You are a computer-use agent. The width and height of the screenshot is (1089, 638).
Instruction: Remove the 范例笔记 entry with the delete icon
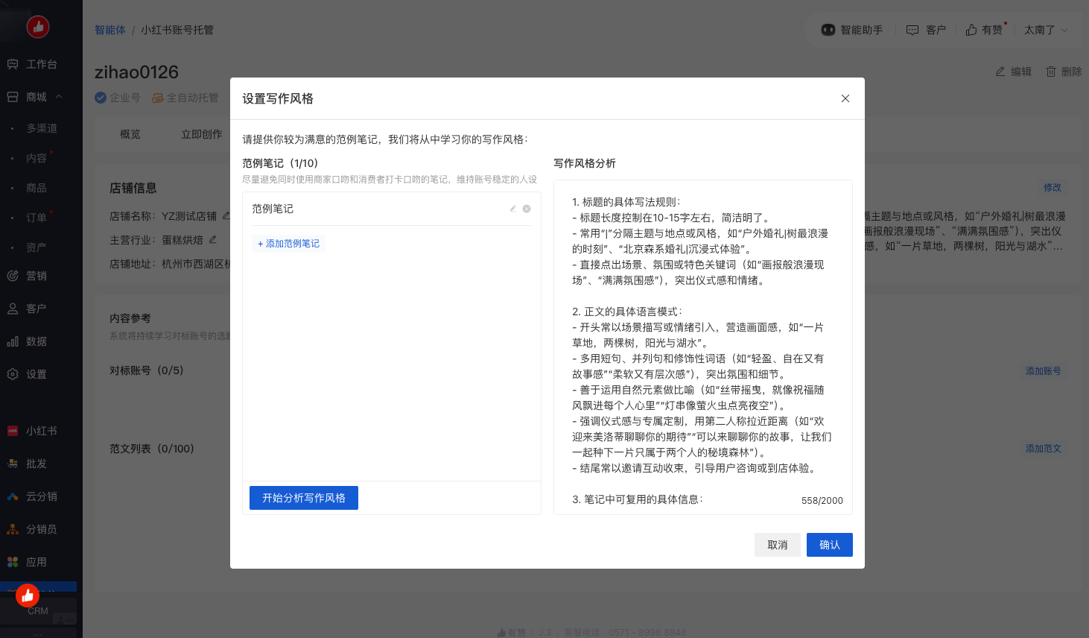[527, 209]
